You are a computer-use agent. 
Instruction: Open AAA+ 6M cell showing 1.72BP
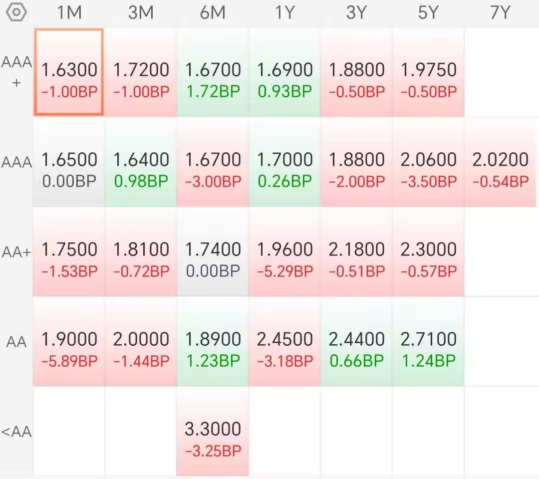coord(213,72)
